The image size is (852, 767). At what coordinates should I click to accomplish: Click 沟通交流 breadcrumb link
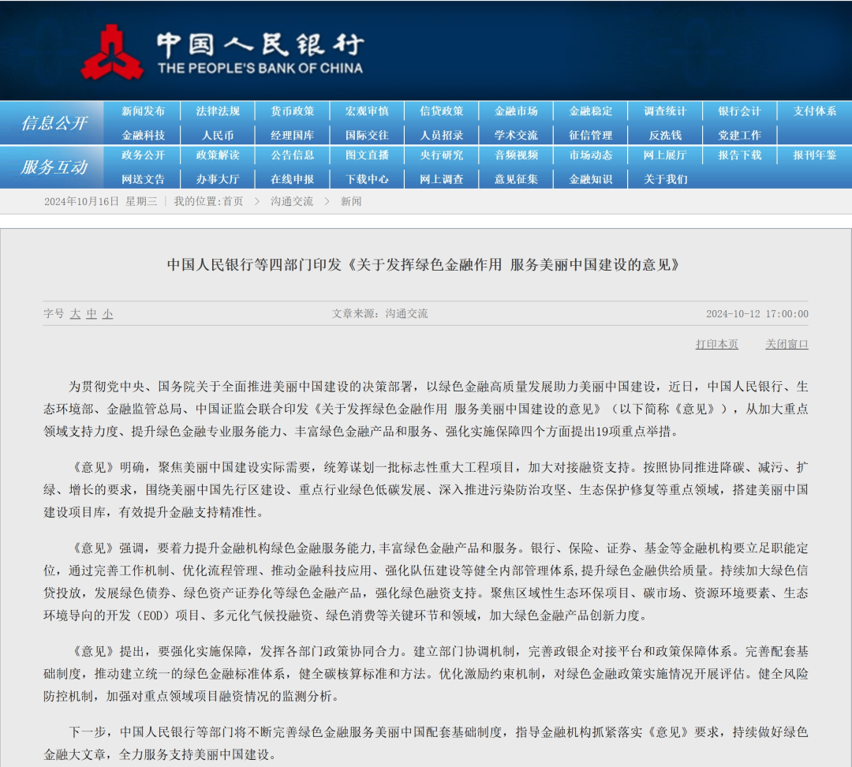tap(292, 202)
